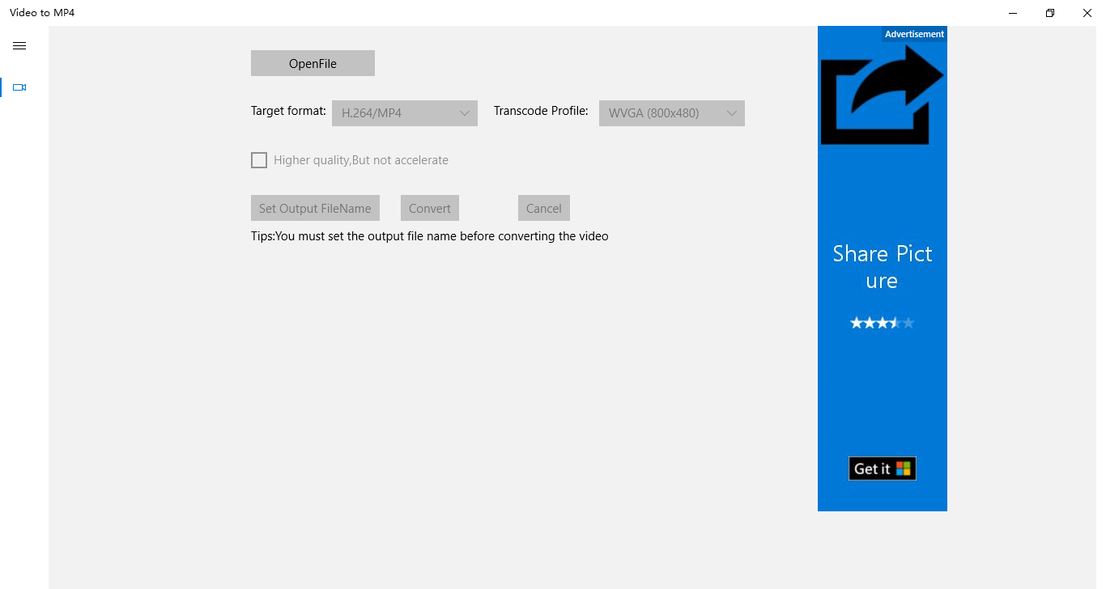Open the hamburger navigation menu
This screenshot has width=1106, height=589.
(x=19, y=46)
